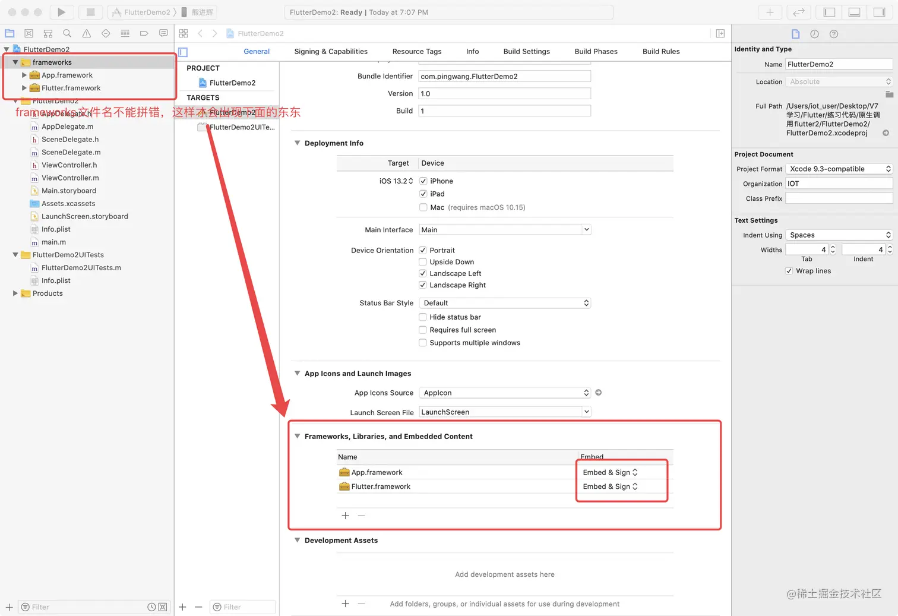Choose a project location folder
This screenshot has width=898, height=616.
889,94
